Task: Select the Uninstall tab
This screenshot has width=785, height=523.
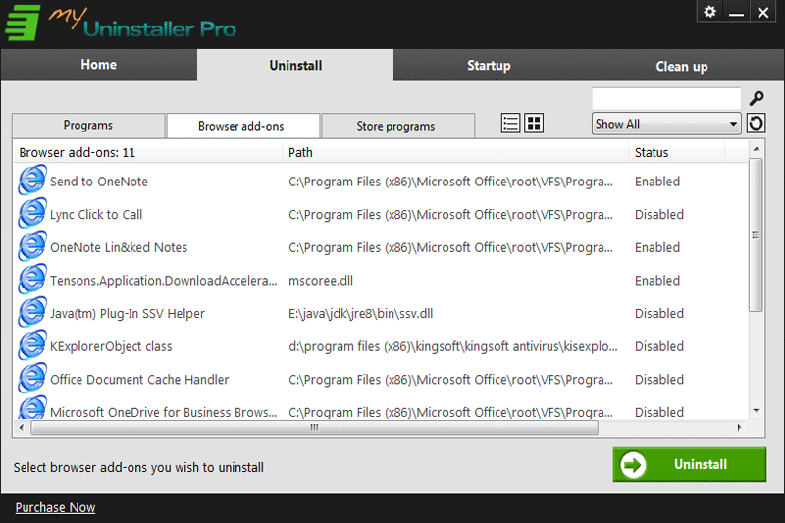Action: (x=295, y=65)
